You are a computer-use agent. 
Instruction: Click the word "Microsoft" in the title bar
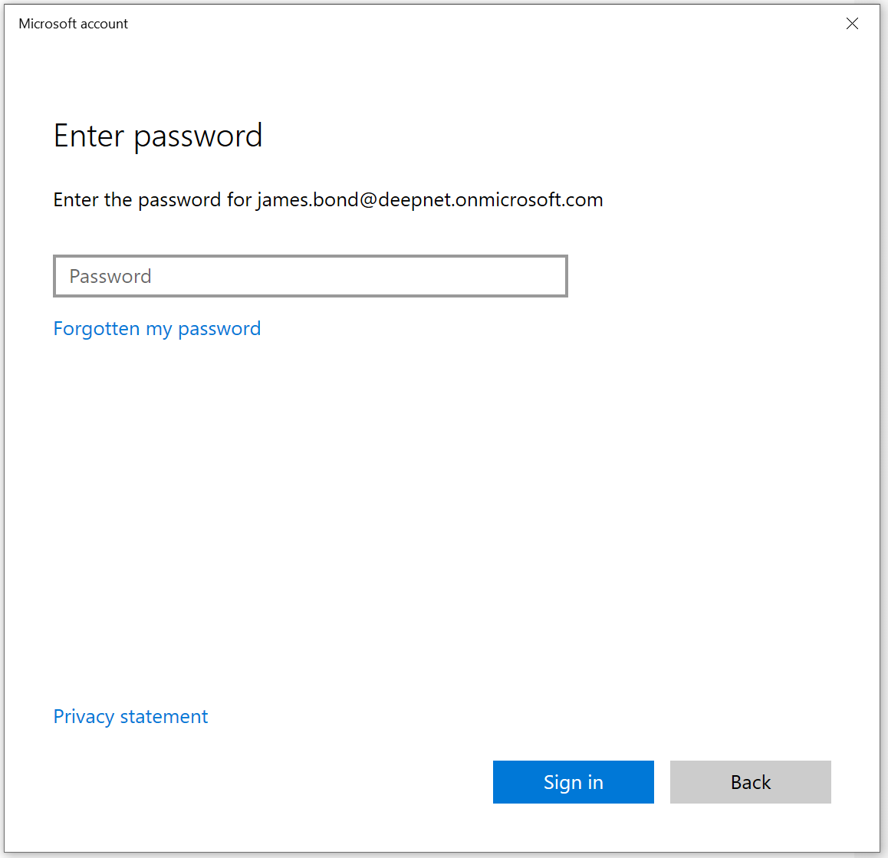point(48,24)
